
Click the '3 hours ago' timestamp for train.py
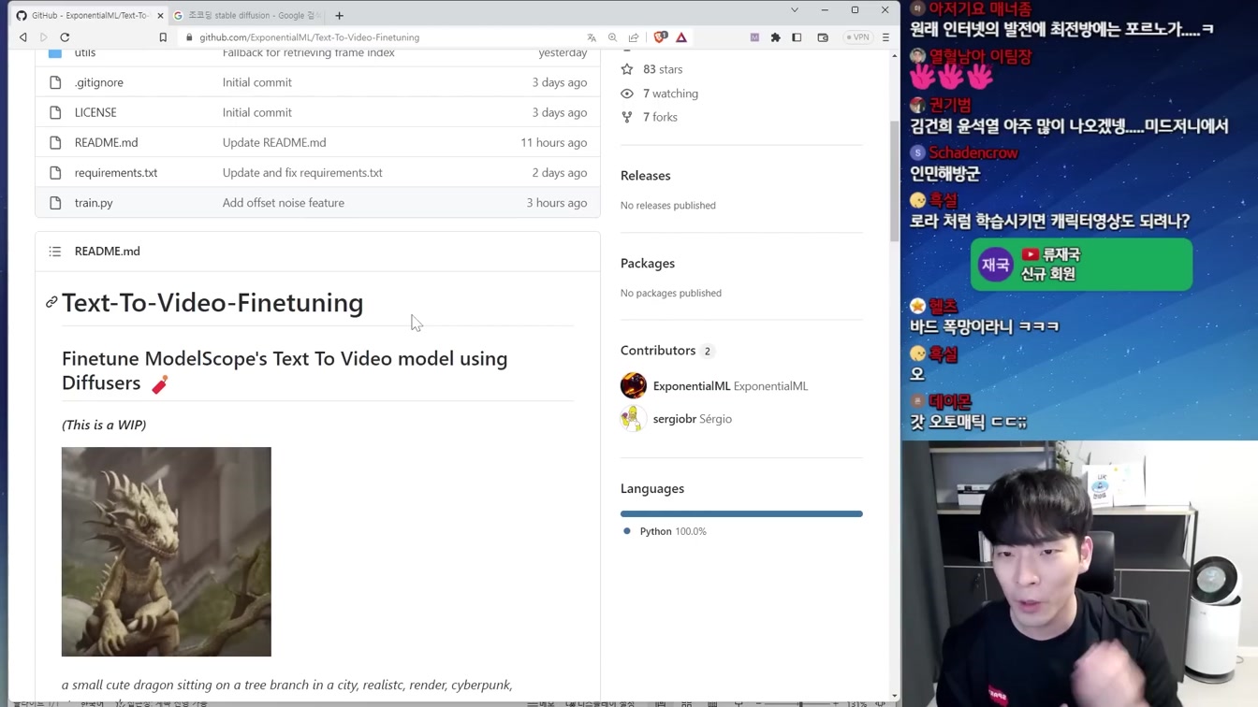point(557,202)
